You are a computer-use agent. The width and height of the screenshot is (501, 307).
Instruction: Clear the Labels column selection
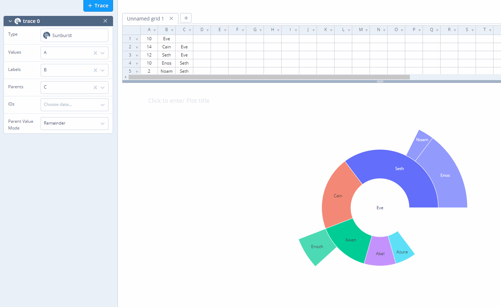95,70
